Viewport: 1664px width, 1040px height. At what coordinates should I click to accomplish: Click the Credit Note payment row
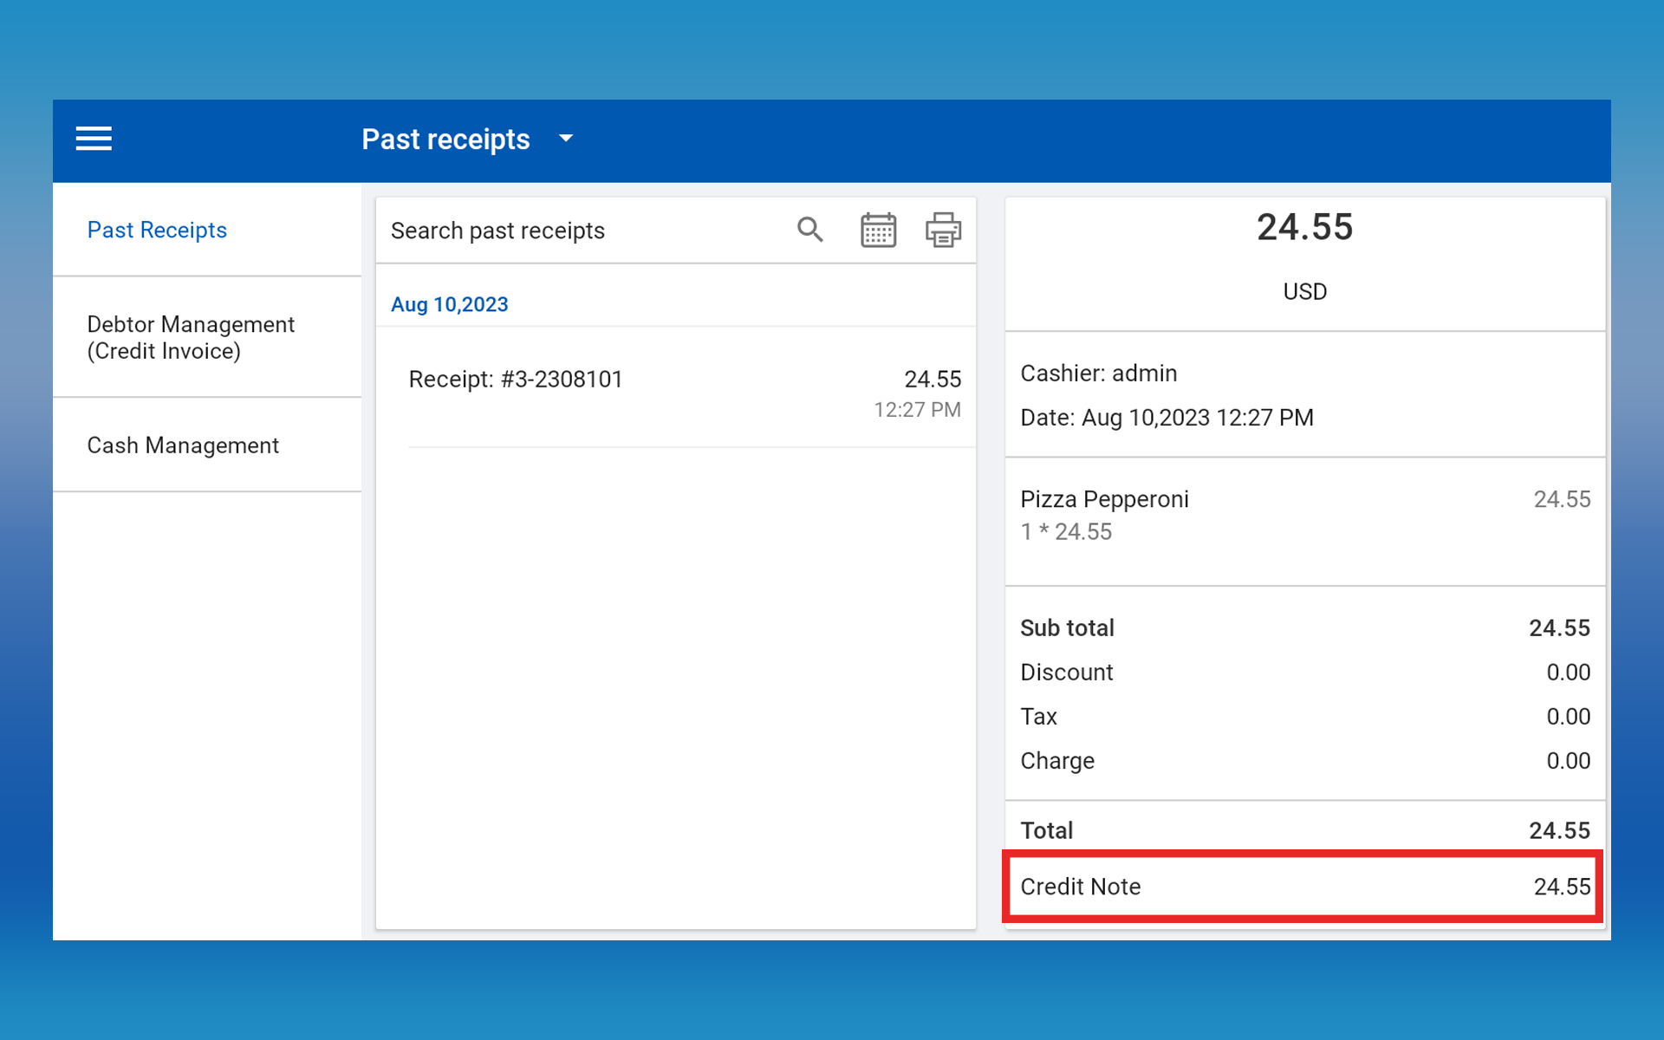[x=1303, y=887]
